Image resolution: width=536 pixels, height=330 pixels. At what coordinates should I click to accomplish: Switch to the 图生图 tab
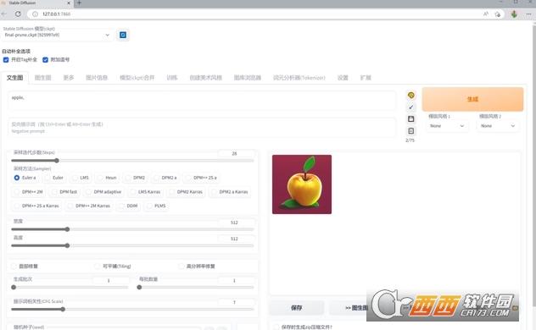click(x=42, y=78)
